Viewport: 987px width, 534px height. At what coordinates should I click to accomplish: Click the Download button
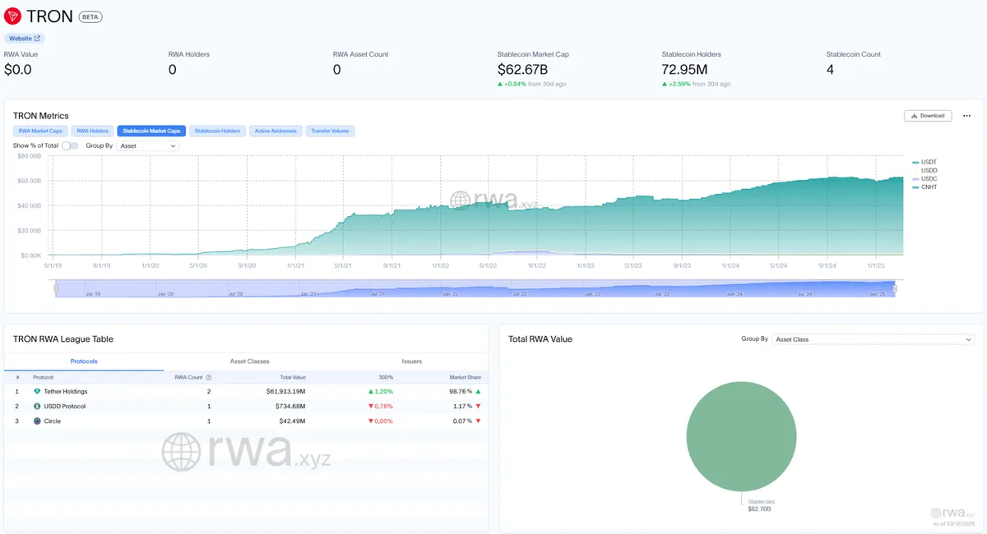pyautogui.click(x=927, y=116)
